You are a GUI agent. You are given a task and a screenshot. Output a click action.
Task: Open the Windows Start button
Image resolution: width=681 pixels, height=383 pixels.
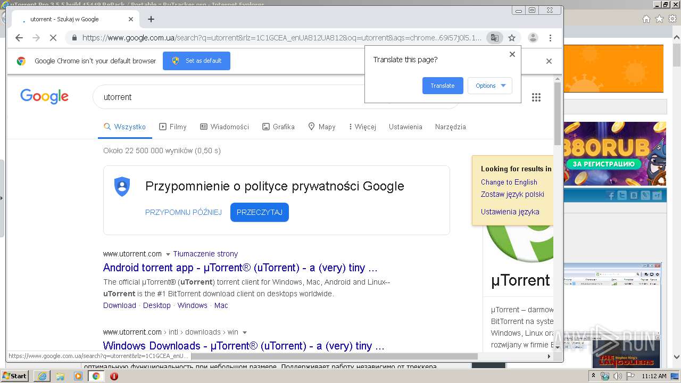[x=14, y=376]
